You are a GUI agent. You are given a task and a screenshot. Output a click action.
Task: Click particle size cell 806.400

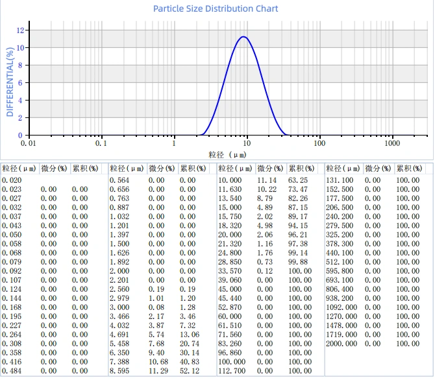point(340,289)
